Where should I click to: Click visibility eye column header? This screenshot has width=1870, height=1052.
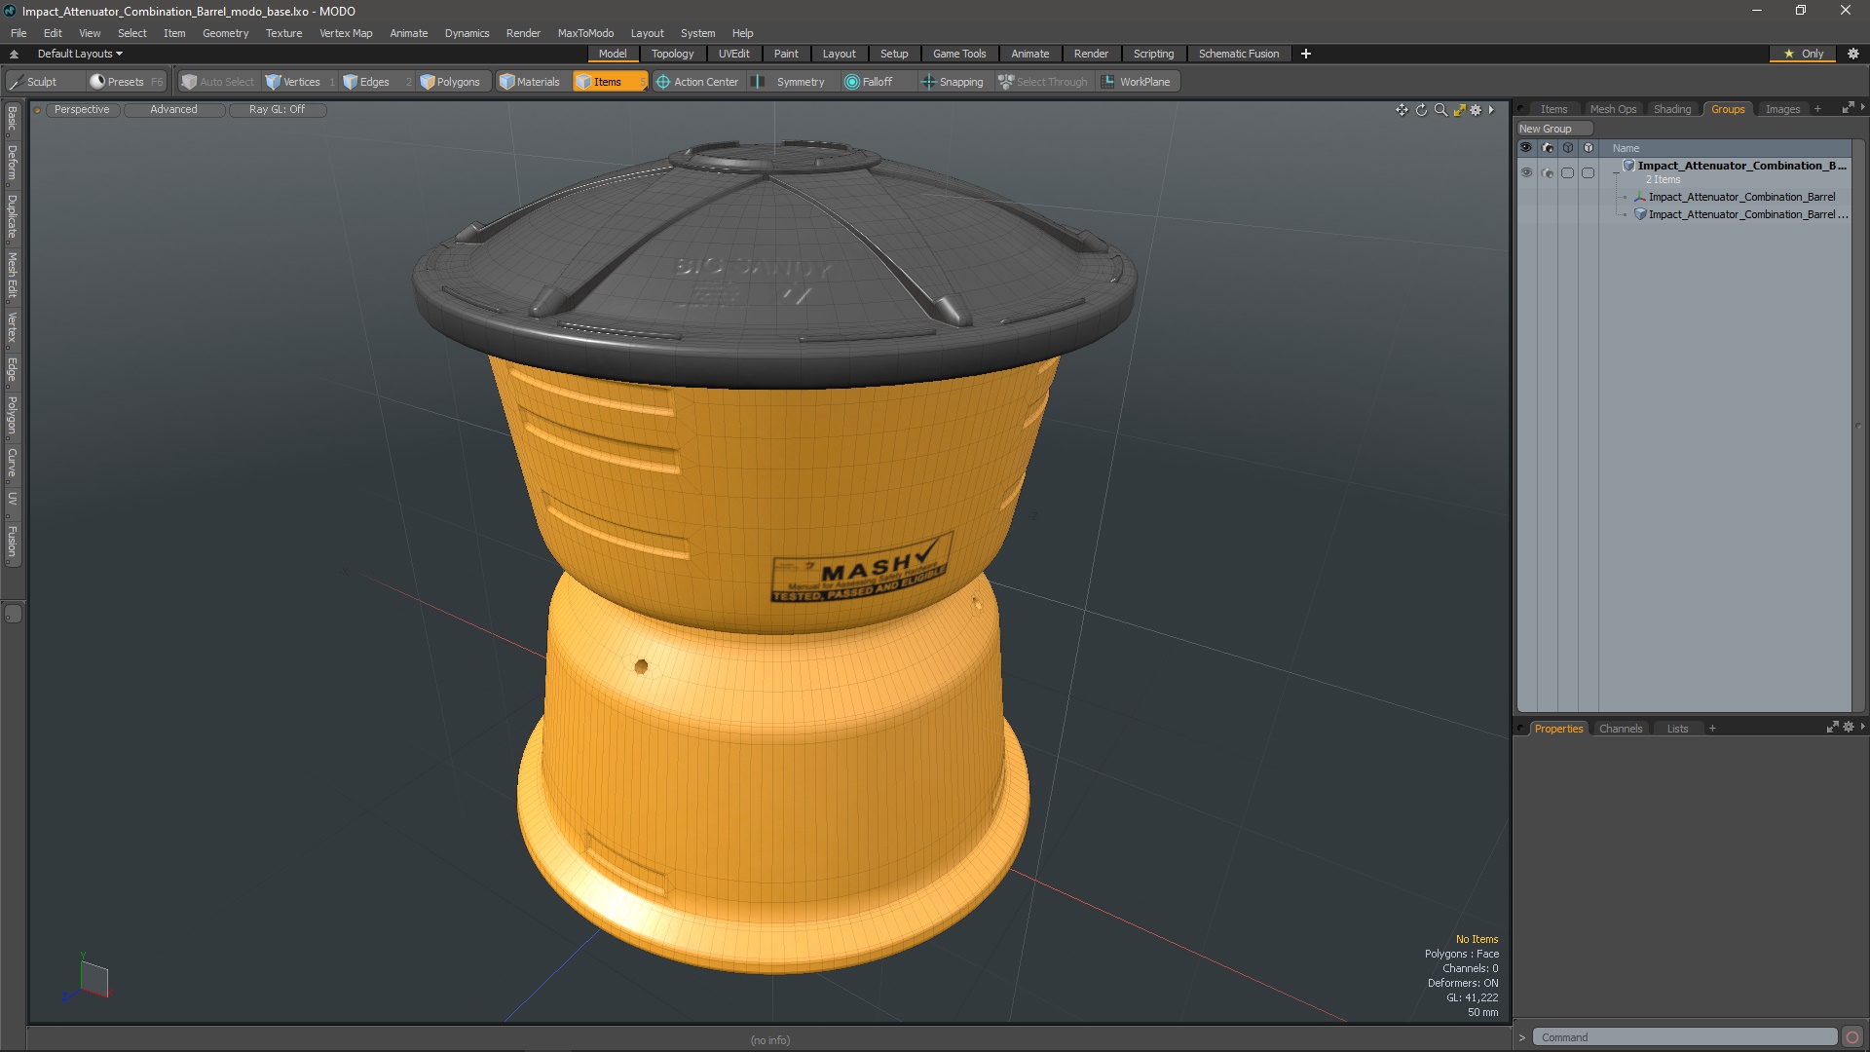[x=1526, y=148]
